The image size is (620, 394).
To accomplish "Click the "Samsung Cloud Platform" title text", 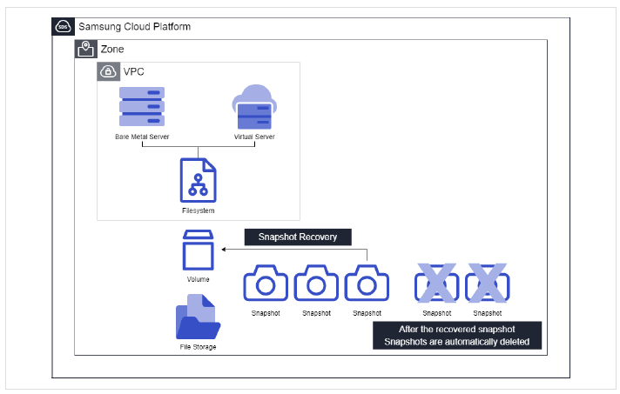I will (134, 27).
